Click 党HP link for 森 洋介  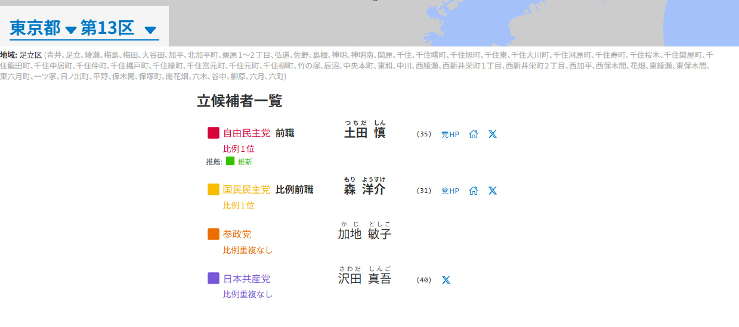click(x=450, y=191)
